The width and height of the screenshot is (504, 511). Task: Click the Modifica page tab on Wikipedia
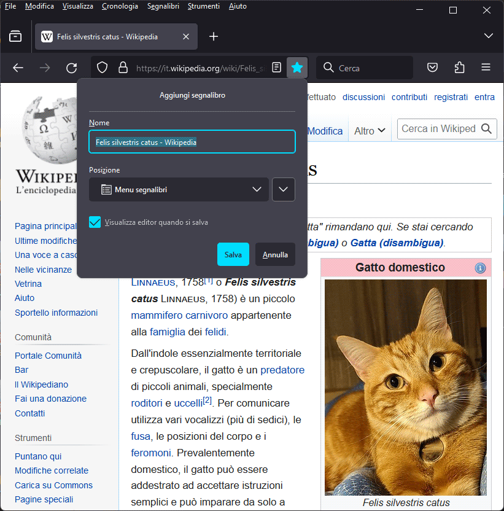tap(325, 131)
